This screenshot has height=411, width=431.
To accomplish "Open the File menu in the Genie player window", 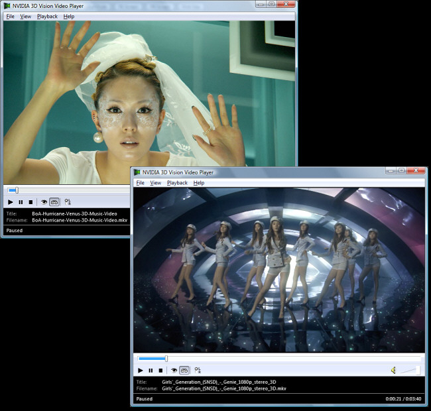I will tap(140, 183).
